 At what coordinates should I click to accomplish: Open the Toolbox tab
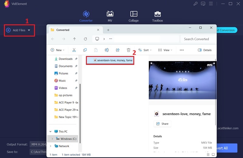[x=157, y=16]
